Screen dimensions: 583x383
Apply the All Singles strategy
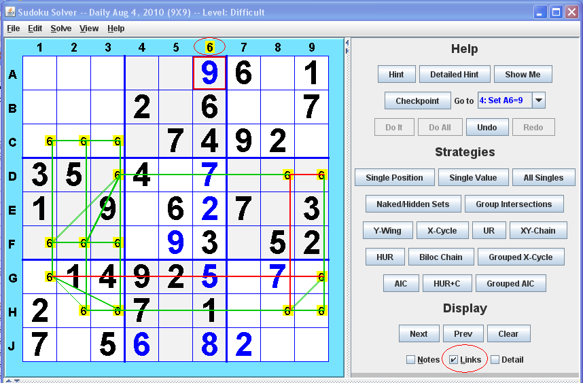tap(544, 177)
